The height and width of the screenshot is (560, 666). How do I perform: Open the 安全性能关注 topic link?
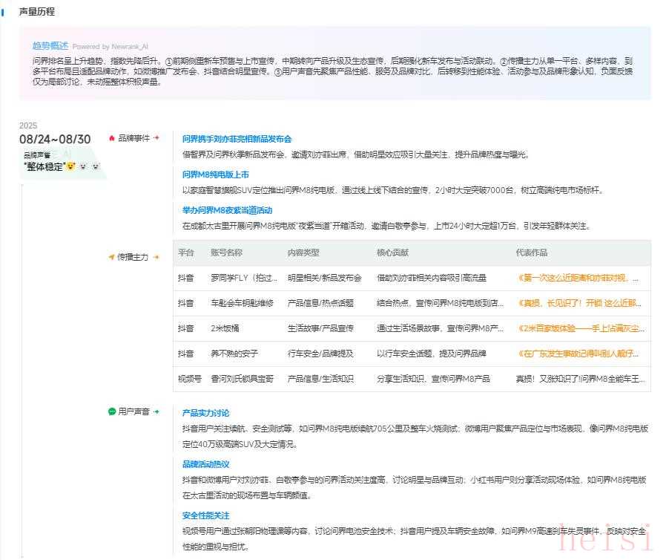click(205, 515)
